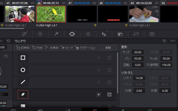The width and height of the screenshot is (178, 111).
Task: Click the reset arrow beside the color wheel
Action: [6, 56]
